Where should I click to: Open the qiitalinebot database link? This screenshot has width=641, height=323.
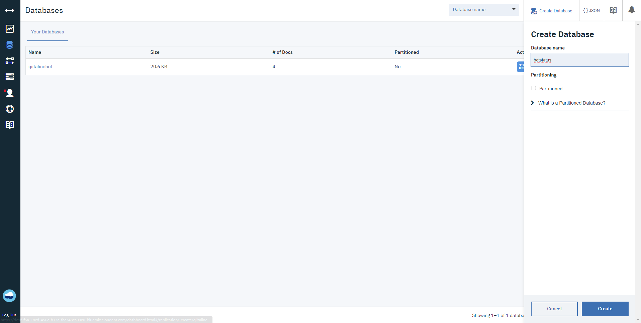point(40,66)
